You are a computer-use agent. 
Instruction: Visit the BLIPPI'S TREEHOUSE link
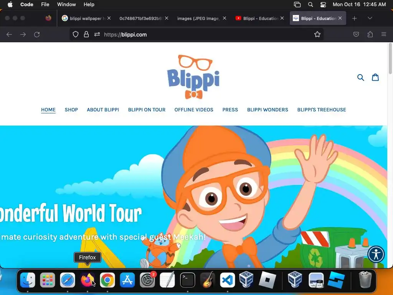tap(322, 110)
